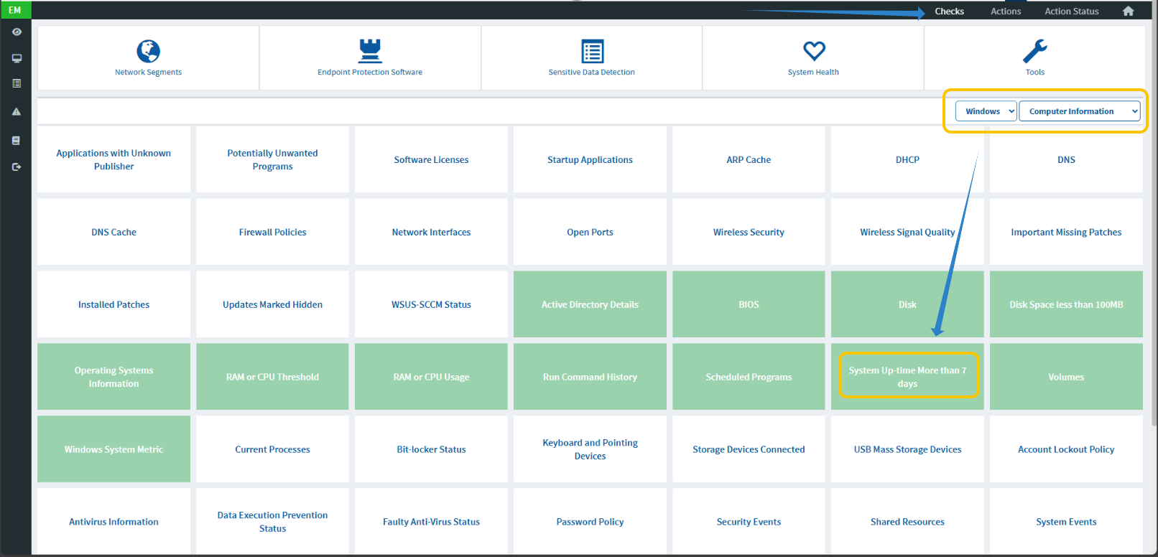Click the Scheduled Programs tile

coord(749,377)
